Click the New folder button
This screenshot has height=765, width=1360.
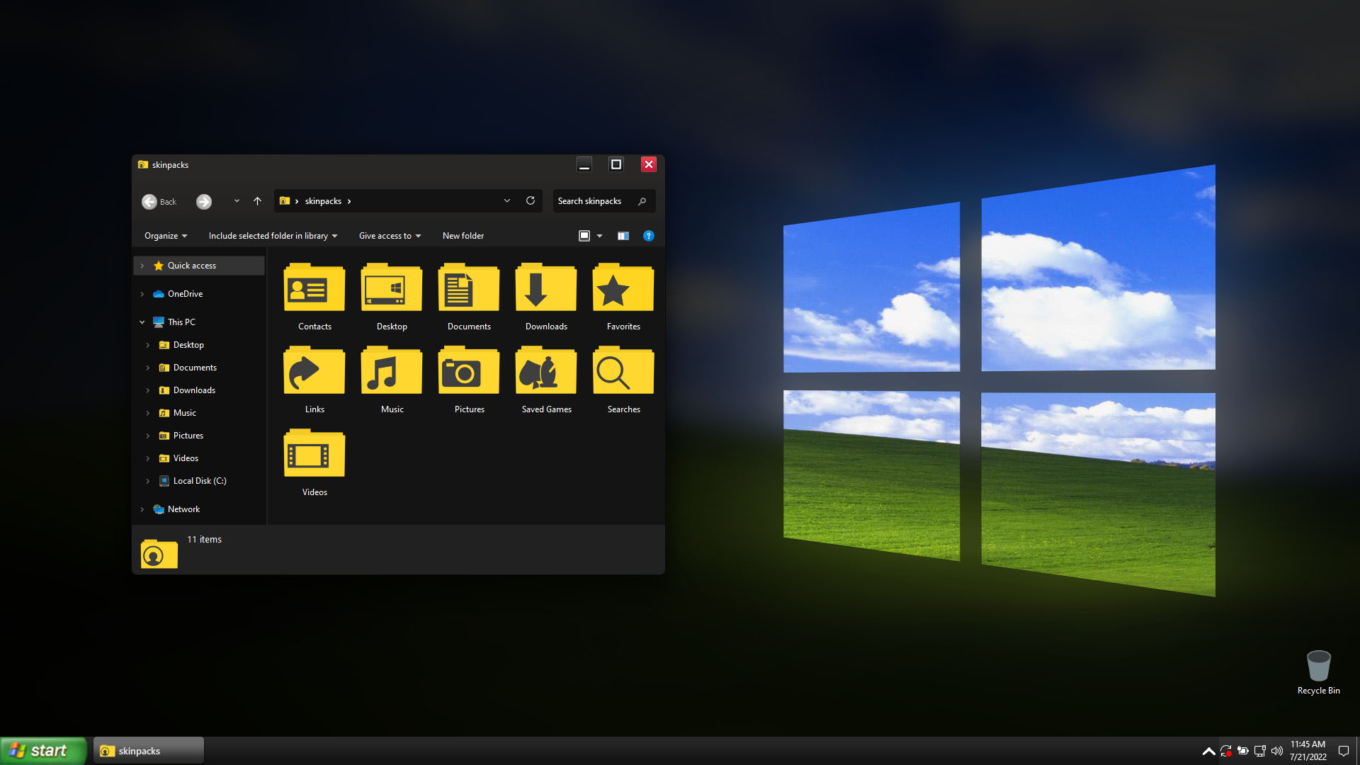tap(463, 236)
